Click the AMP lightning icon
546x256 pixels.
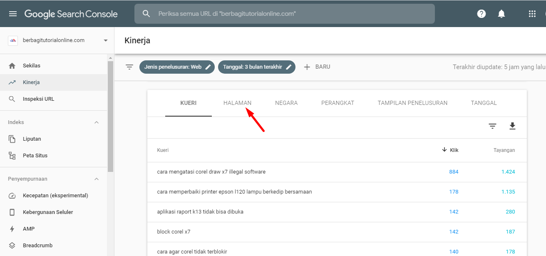(x=12, y=229)
